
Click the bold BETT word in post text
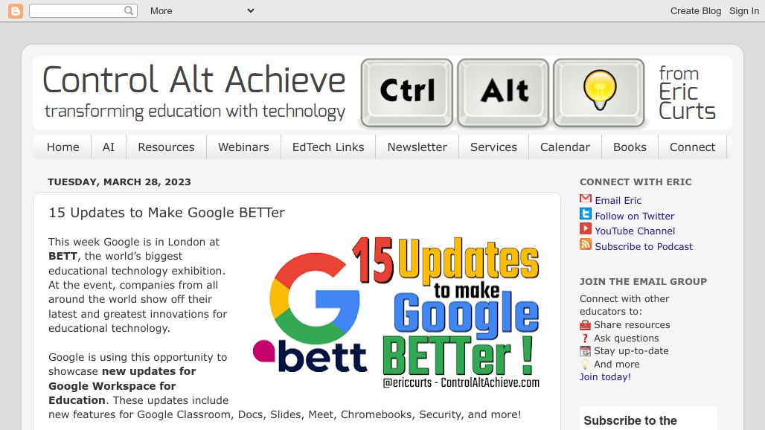click(x=63, y=256)
